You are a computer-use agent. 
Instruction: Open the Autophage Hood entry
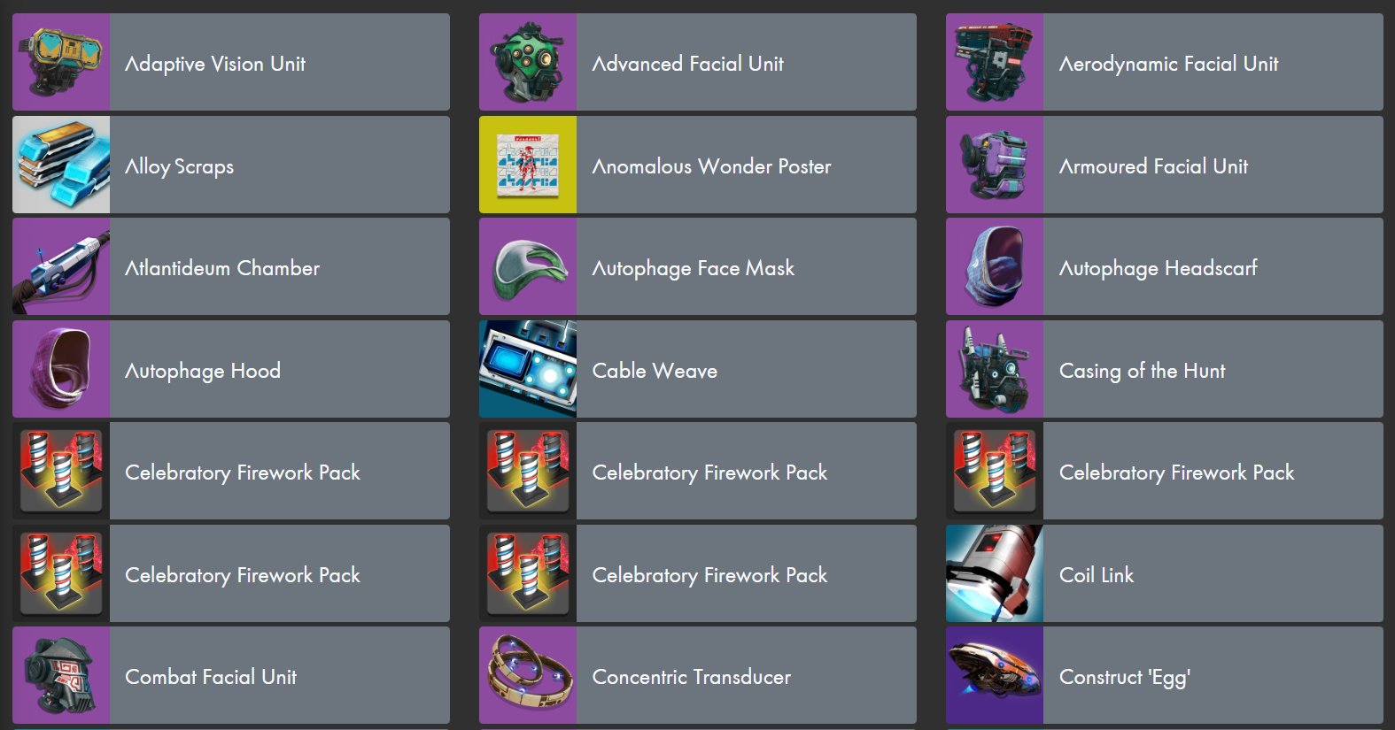tap(231, 369)
